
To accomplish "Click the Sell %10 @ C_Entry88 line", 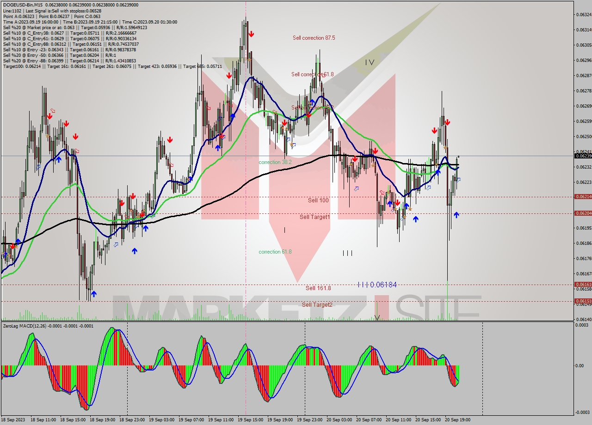I will click(x=70, y=44).
